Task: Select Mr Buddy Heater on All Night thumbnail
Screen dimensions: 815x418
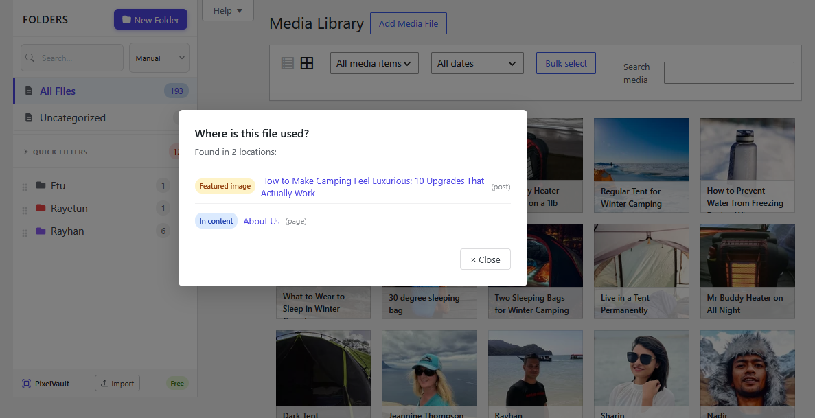Action: (748, 271)
